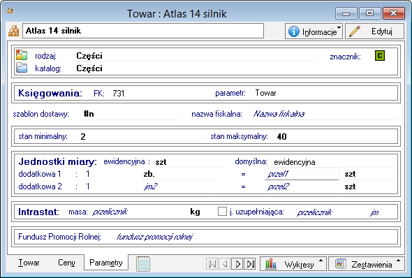Click the szablon dostawy value #n

89,114
